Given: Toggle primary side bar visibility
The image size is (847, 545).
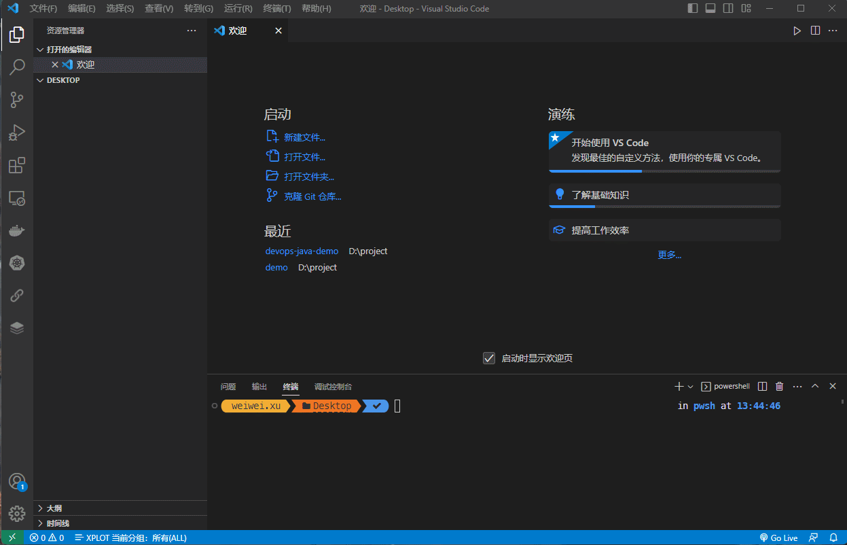Looking at the screenshot, I should coord(693,9).
